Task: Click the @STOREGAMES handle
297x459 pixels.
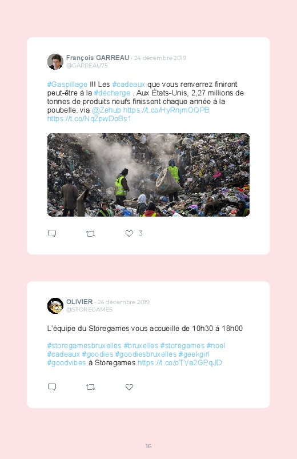Action: click(x=89, y=310)
